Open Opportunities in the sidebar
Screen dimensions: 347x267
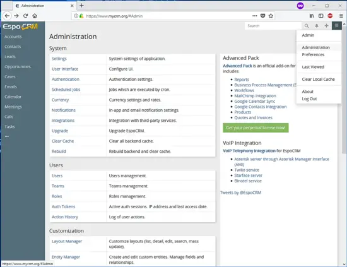(18, 67)
